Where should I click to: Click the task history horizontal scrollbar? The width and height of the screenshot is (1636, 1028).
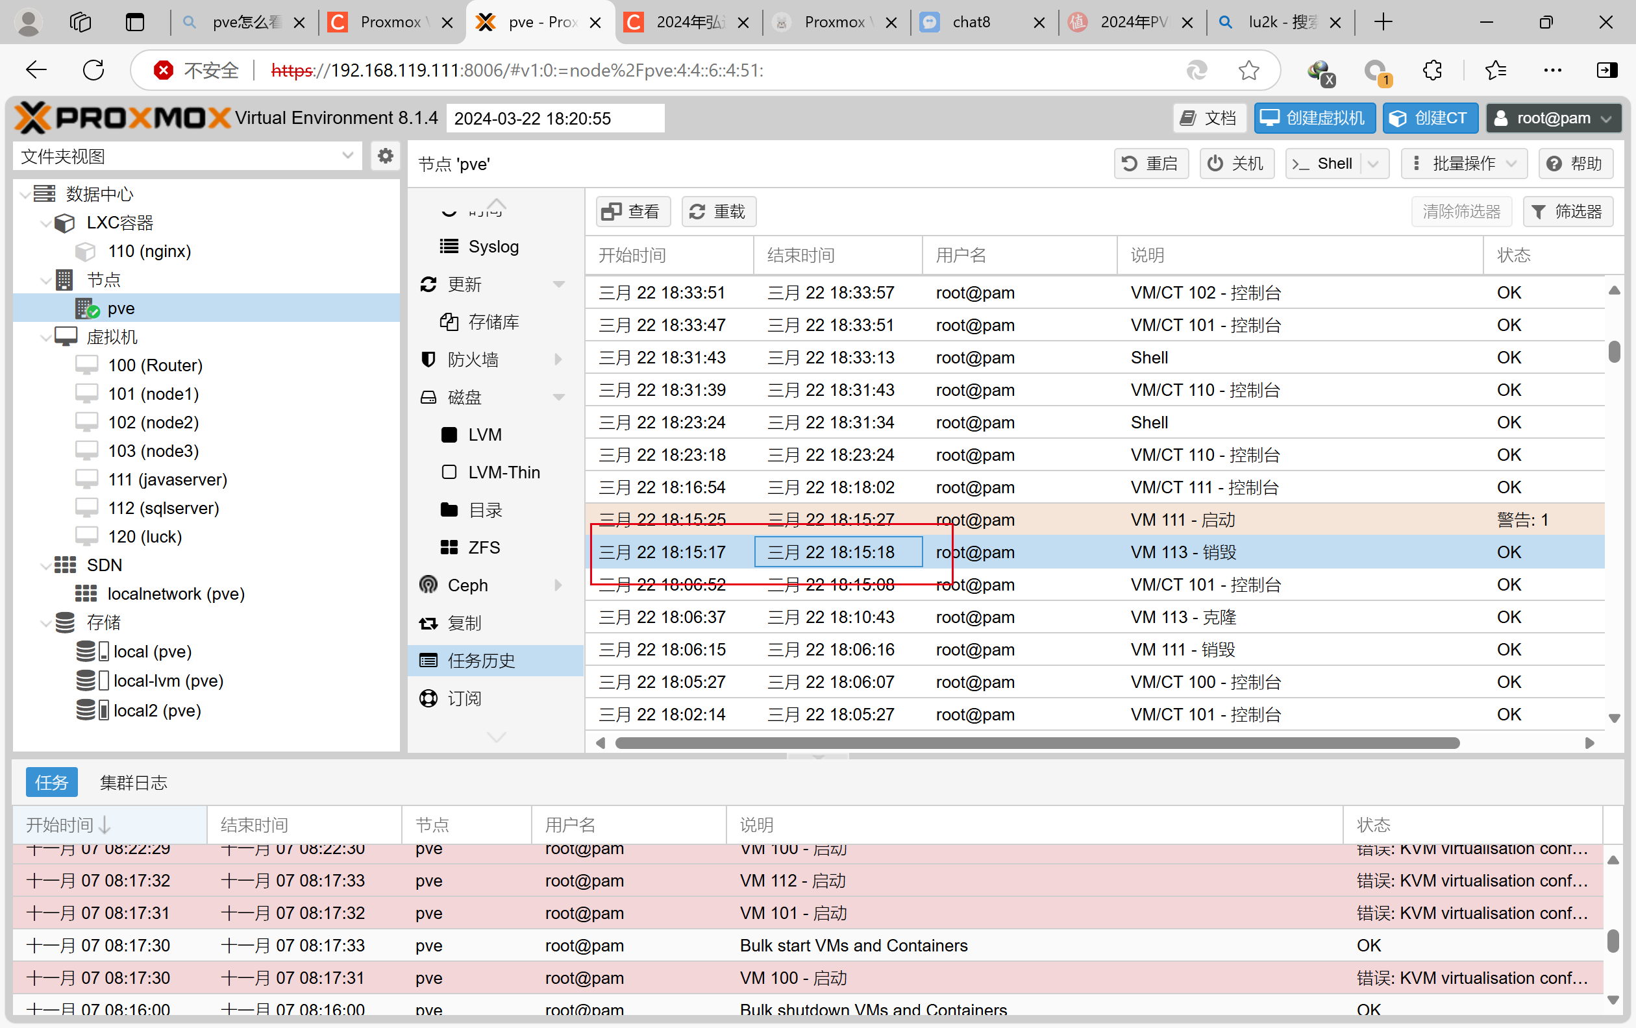1037,743
